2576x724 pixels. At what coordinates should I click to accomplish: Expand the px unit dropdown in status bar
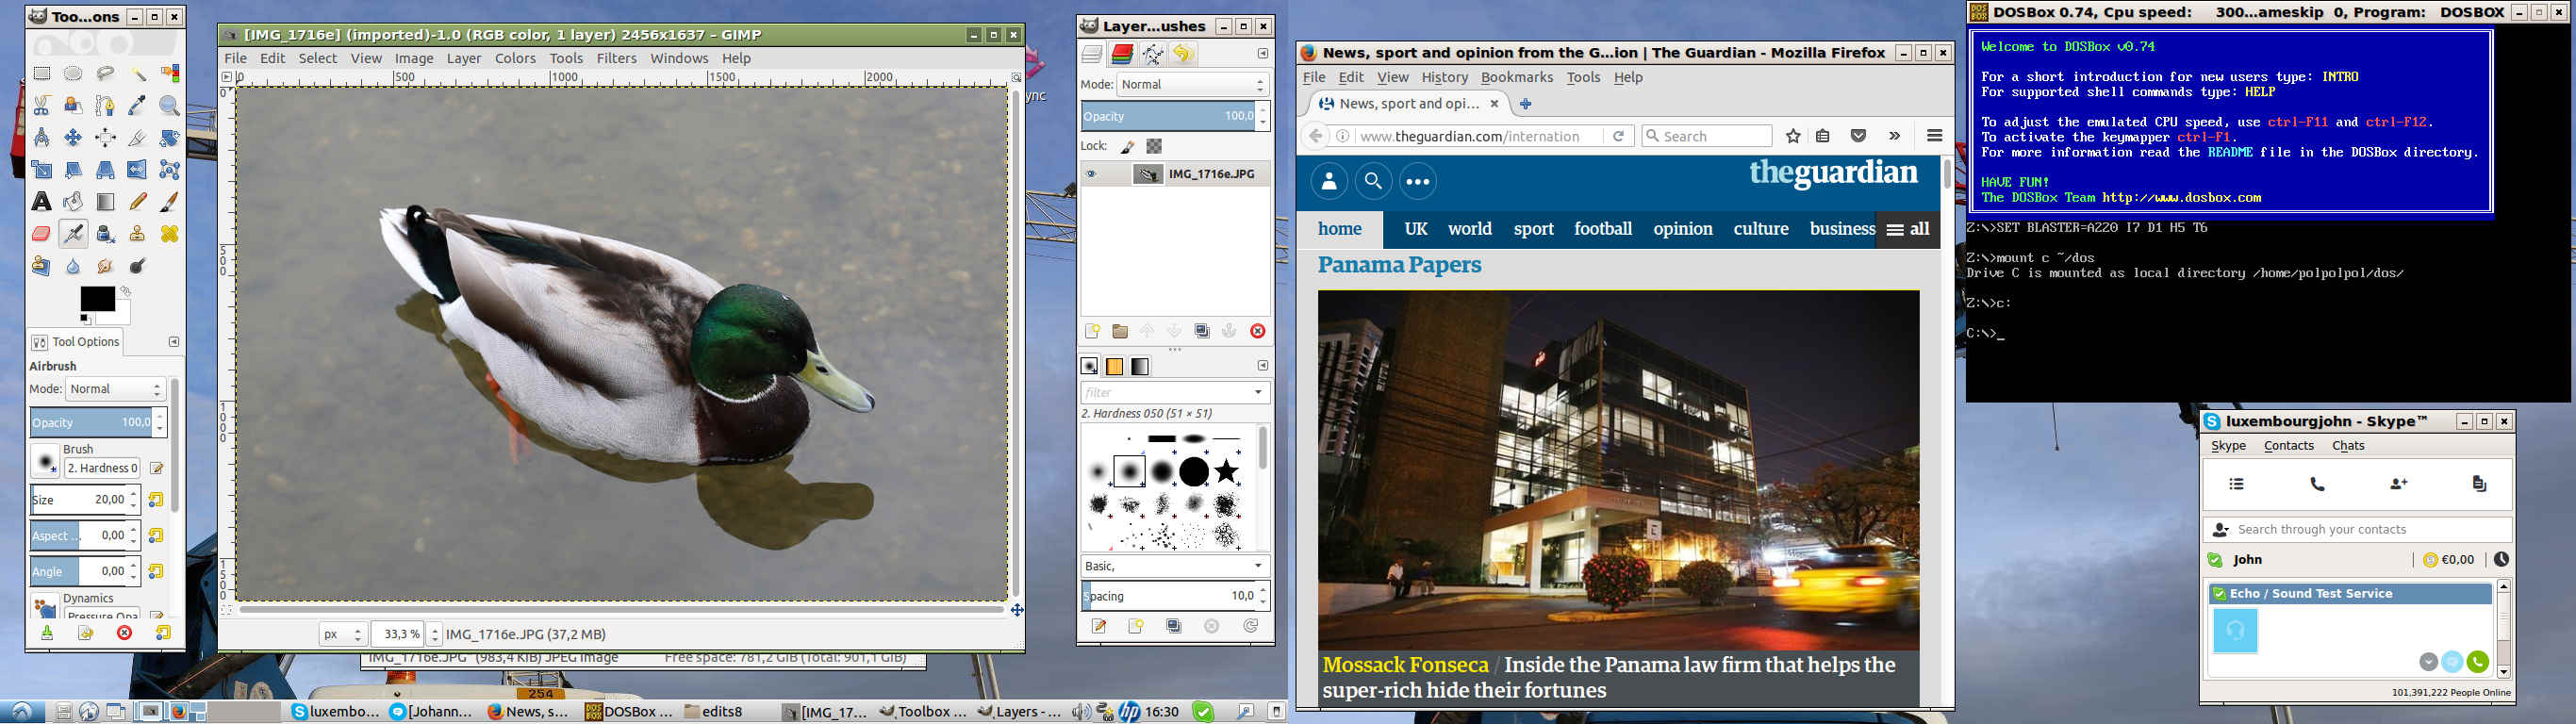pos(342,634)
